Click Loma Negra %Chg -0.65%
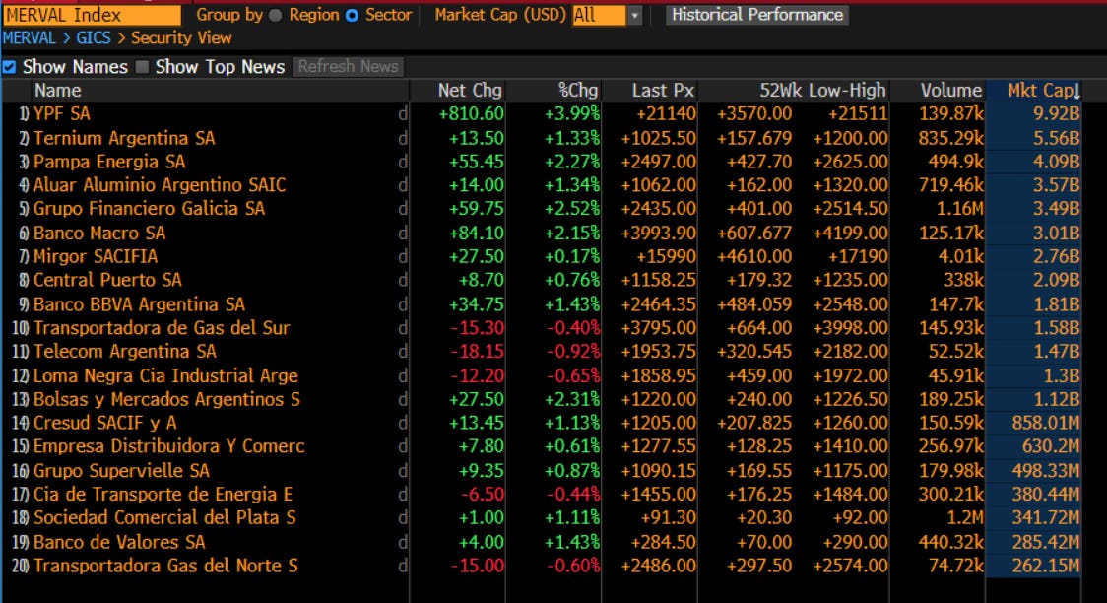Screen dimensions: 1107x603 [573, 375]
